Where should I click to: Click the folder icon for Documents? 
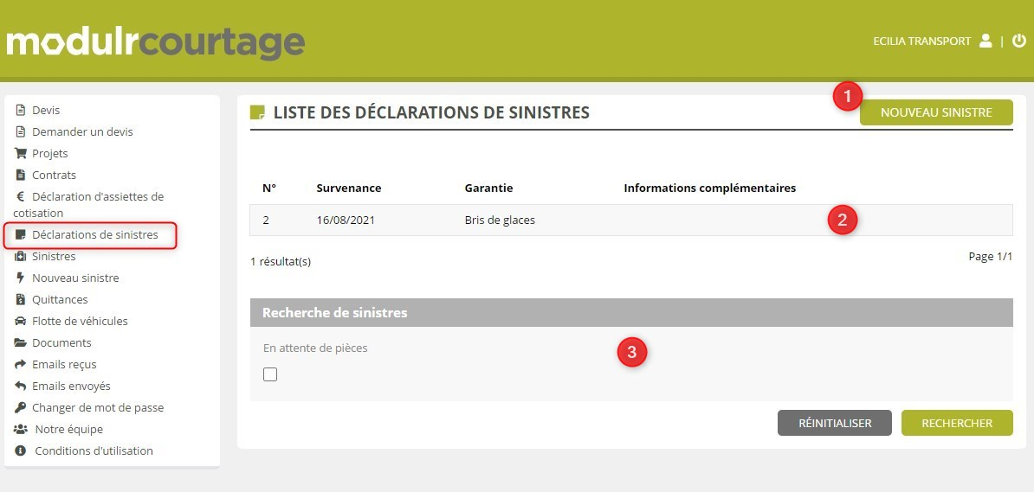[x=21, y=343]
